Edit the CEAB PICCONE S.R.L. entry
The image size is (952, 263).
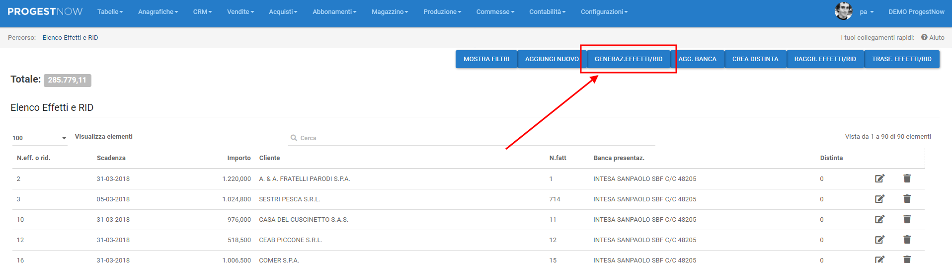coord(879,240)
